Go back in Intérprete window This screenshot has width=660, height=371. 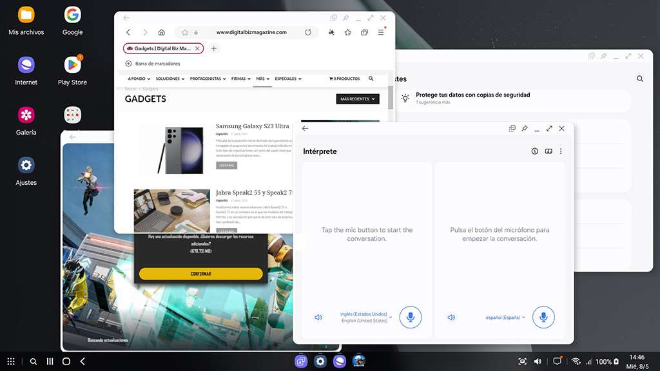pos(305,128)
